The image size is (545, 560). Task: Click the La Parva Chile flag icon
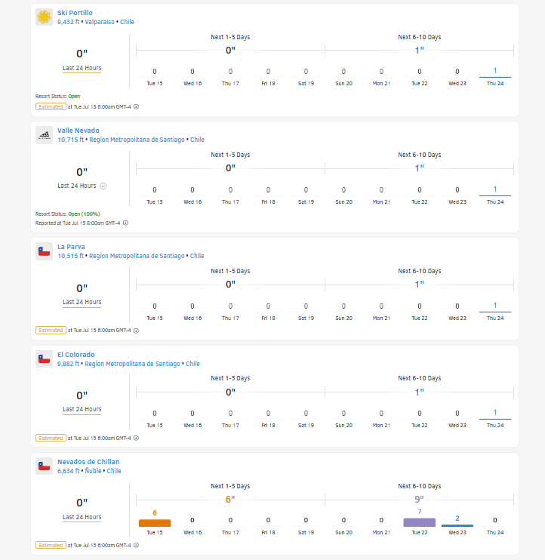tap(45, 251)
